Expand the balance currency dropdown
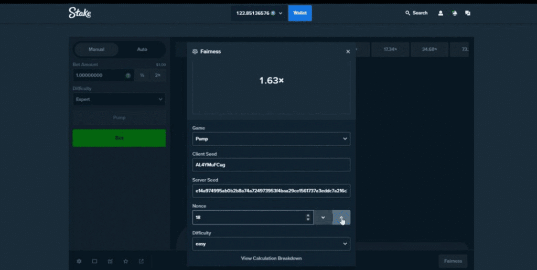 pyautogui.click(x=281, y=13)
